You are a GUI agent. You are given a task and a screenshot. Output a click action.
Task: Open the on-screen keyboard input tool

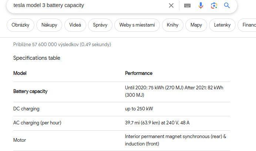point(187,6)
